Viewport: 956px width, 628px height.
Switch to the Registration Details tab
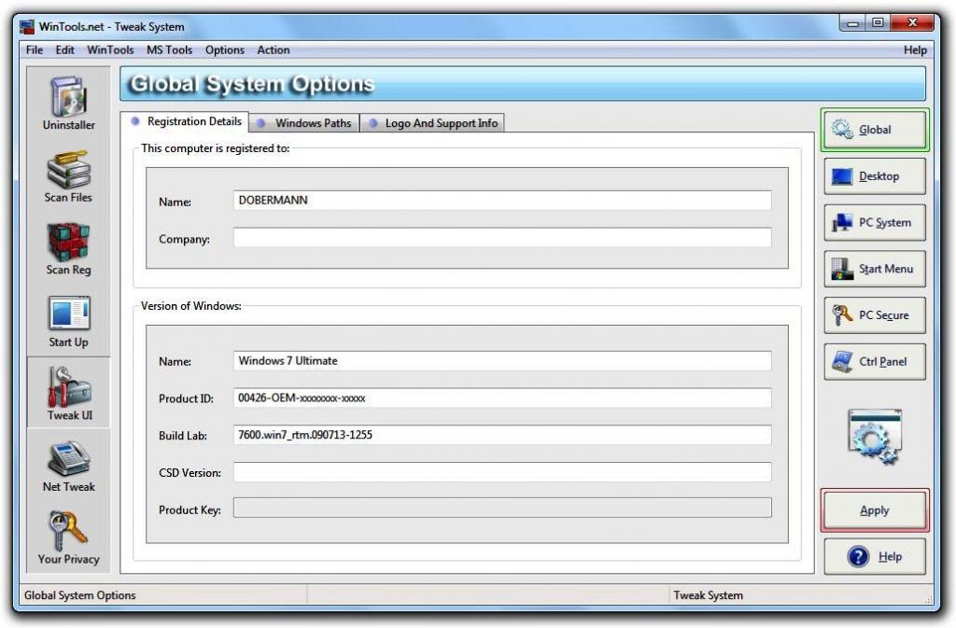coord(185,121)
